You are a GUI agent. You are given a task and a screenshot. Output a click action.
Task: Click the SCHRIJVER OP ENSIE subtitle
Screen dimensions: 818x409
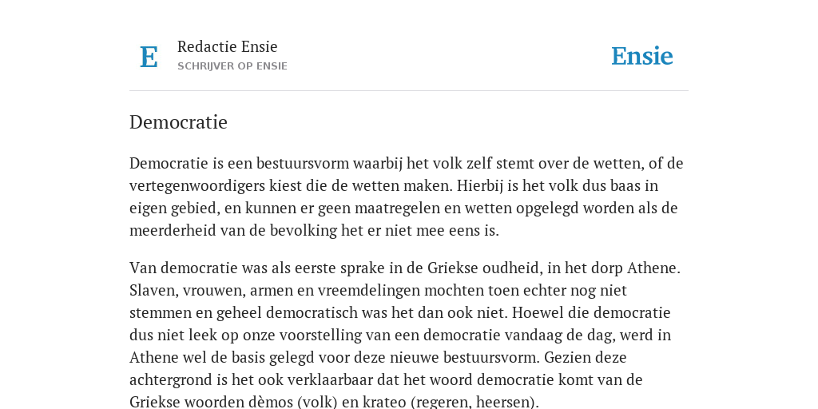[232, 66]
